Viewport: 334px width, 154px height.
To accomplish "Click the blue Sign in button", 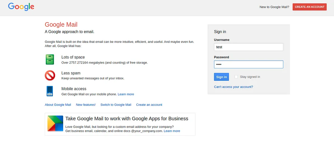I will (x=221, y=77).
